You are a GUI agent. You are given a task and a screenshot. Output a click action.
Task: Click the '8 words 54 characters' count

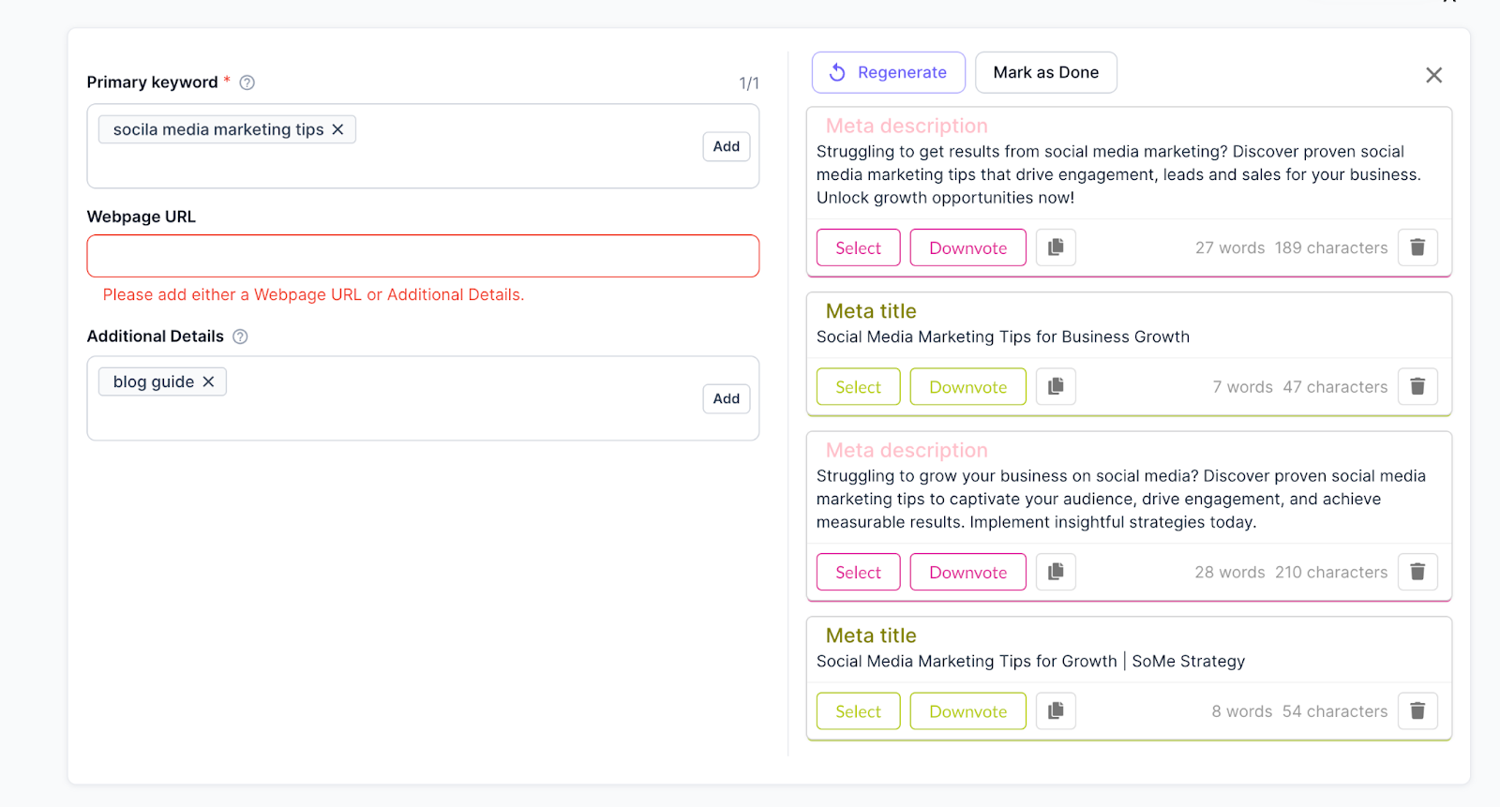click(x=1299, y=710)
